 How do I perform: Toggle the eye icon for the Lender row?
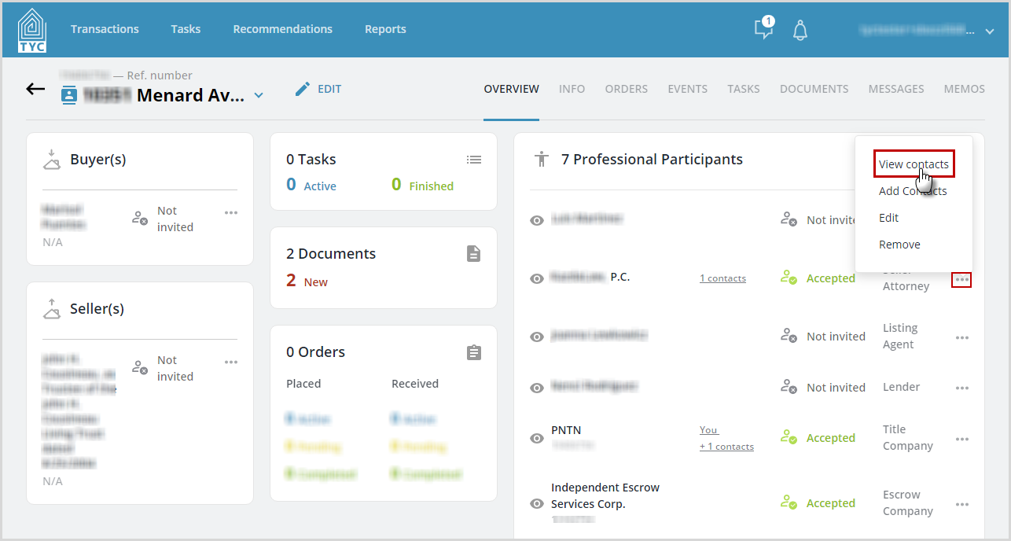coord(537,388)
